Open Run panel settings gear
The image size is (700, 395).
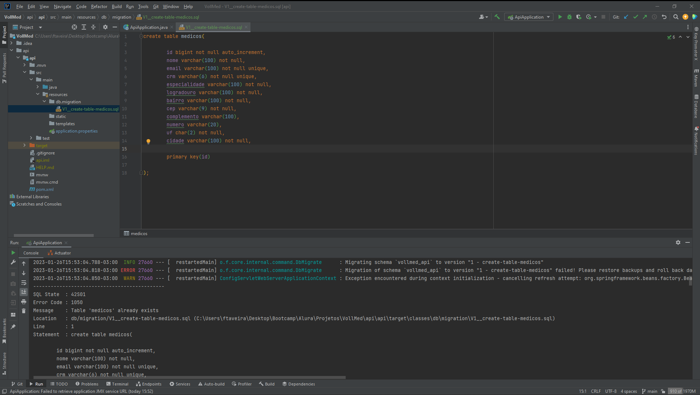pyautogui.click(x=678, y=242)
